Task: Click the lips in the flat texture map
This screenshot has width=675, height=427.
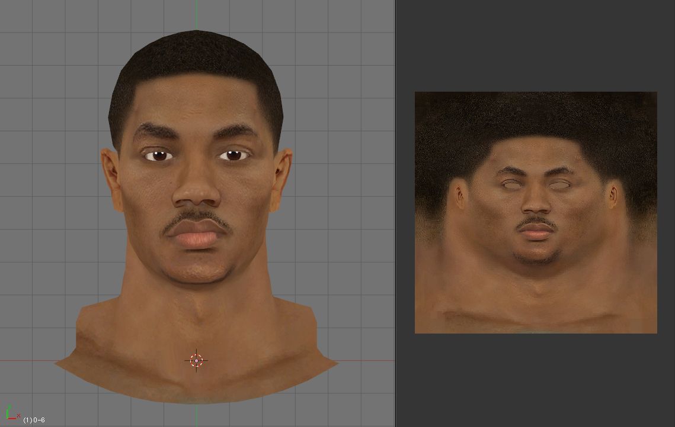Action: pyautogui.click(x=536, y=232)
